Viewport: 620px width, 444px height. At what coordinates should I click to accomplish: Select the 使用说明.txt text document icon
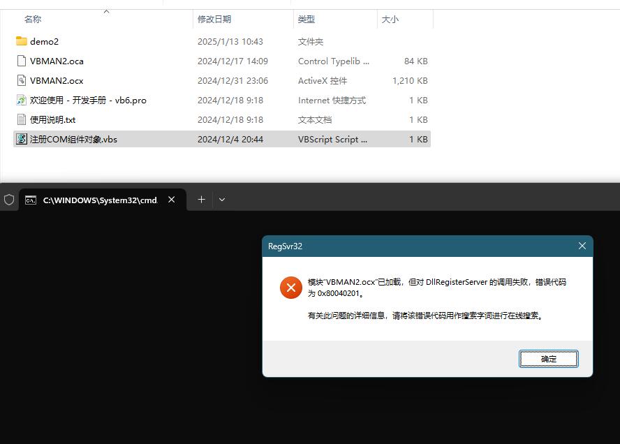pyautogui.click(x=21, y=119)
